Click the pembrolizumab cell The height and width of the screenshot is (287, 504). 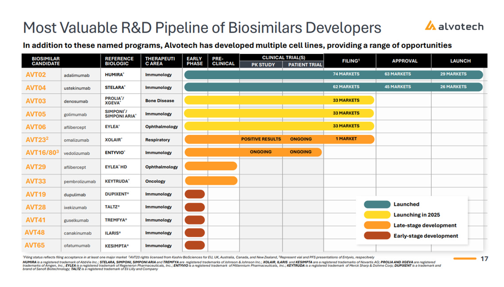[x=80, y=182]
